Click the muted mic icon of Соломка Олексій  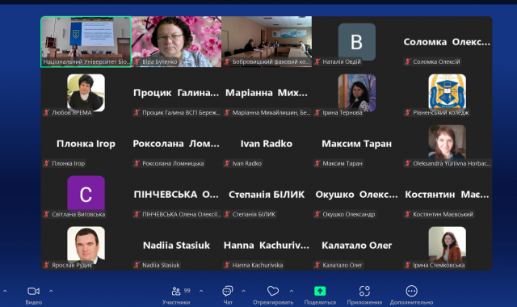pyautogui.click(x=407, y=61)
